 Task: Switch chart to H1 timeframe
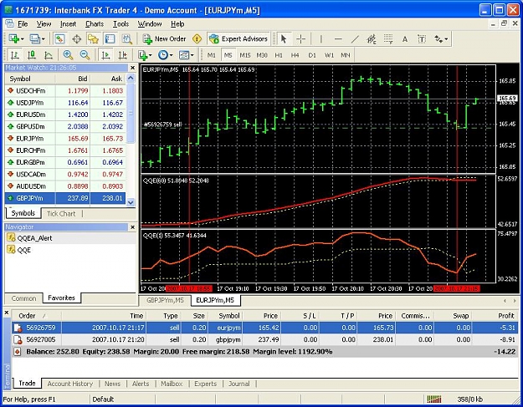click(x=279, y=55)
